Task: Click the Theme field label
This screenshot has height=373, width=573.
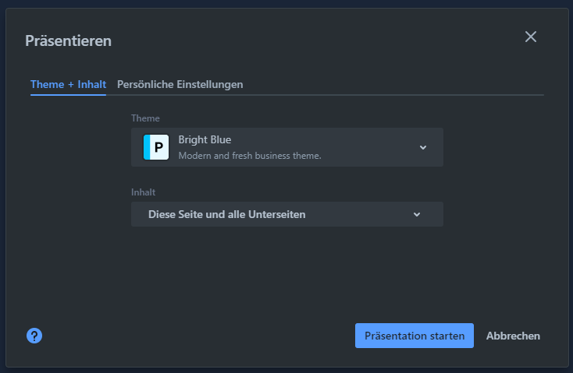Action: coord(145,118)
